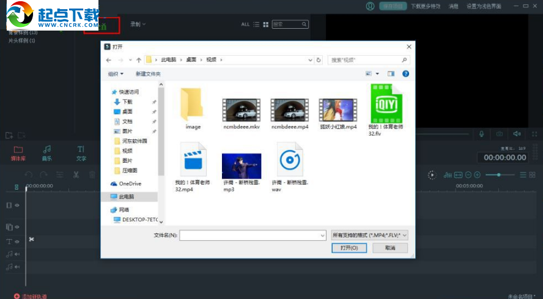
Task: Click 消息 in the title bar
Action: pos(453,6)
